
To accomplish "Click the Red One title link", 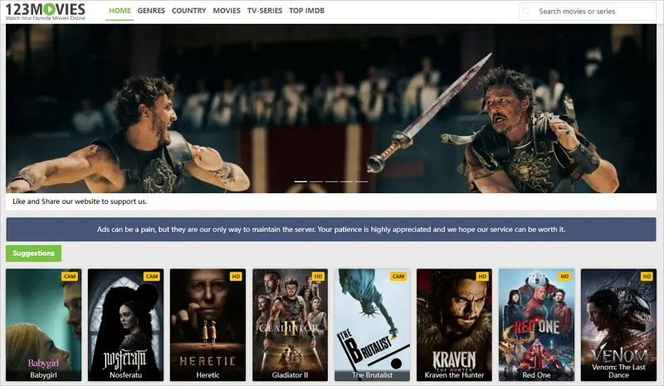I will click(536, 375).
